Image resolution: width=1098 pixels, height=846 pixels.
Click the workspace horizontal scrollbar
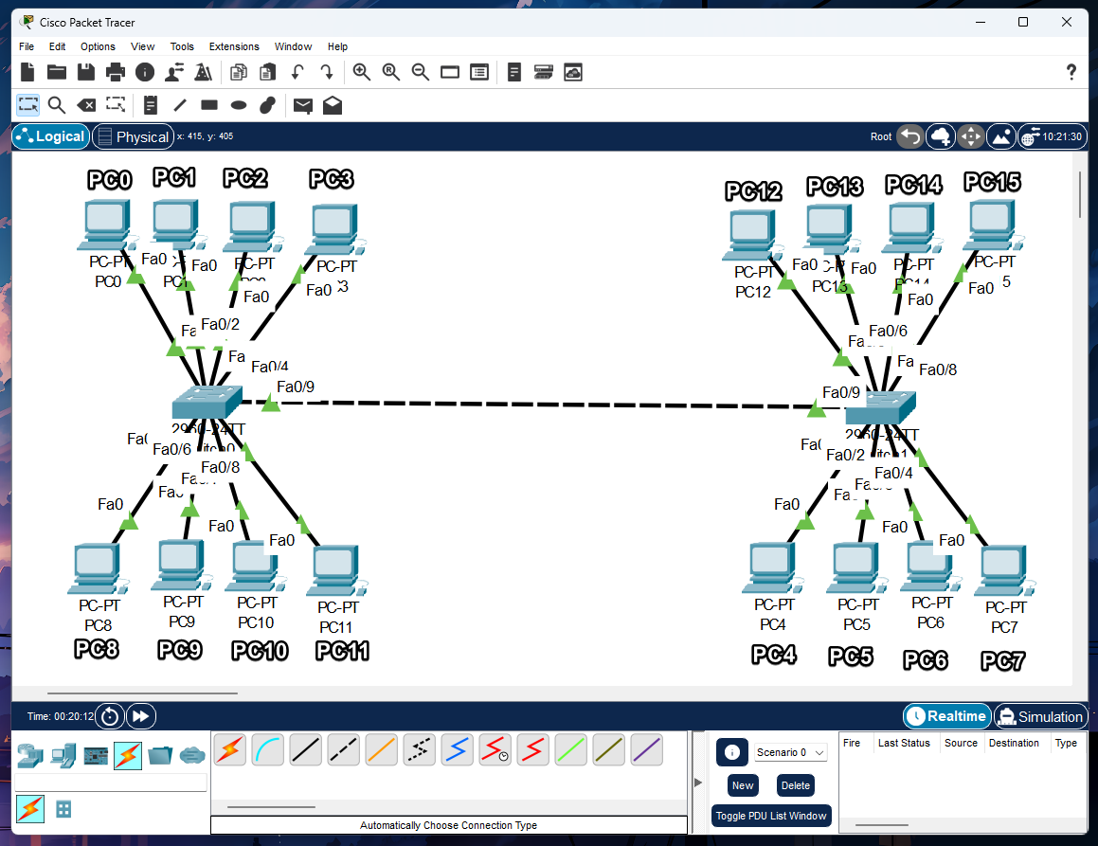click(x=143, y=693)
